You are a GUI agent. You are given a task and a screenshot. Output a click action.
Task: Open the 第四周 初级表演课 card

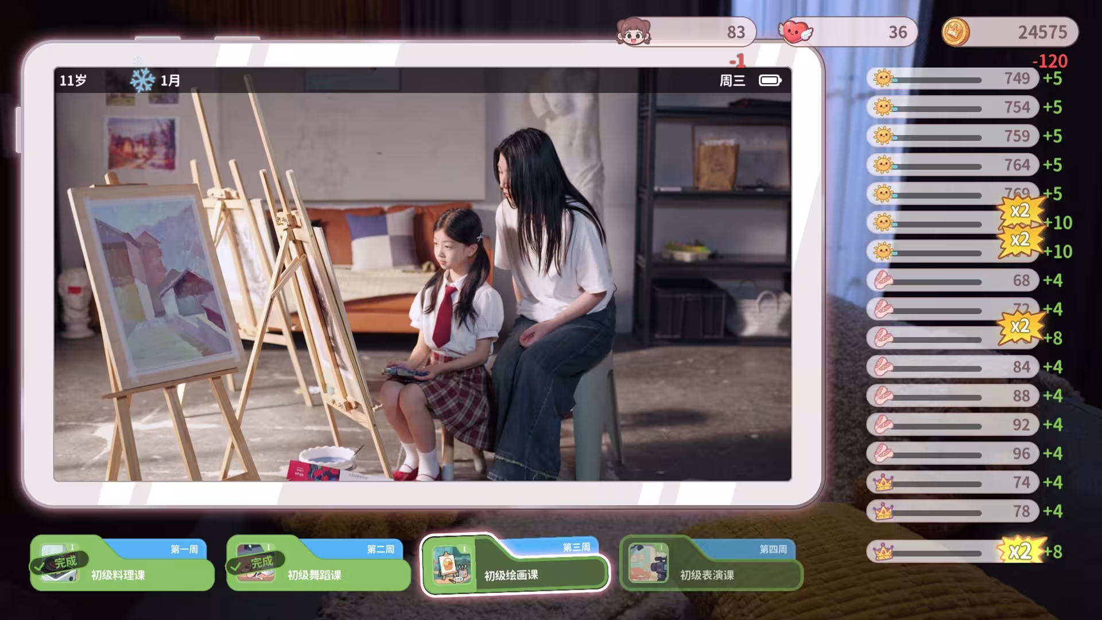click(711, 564)
